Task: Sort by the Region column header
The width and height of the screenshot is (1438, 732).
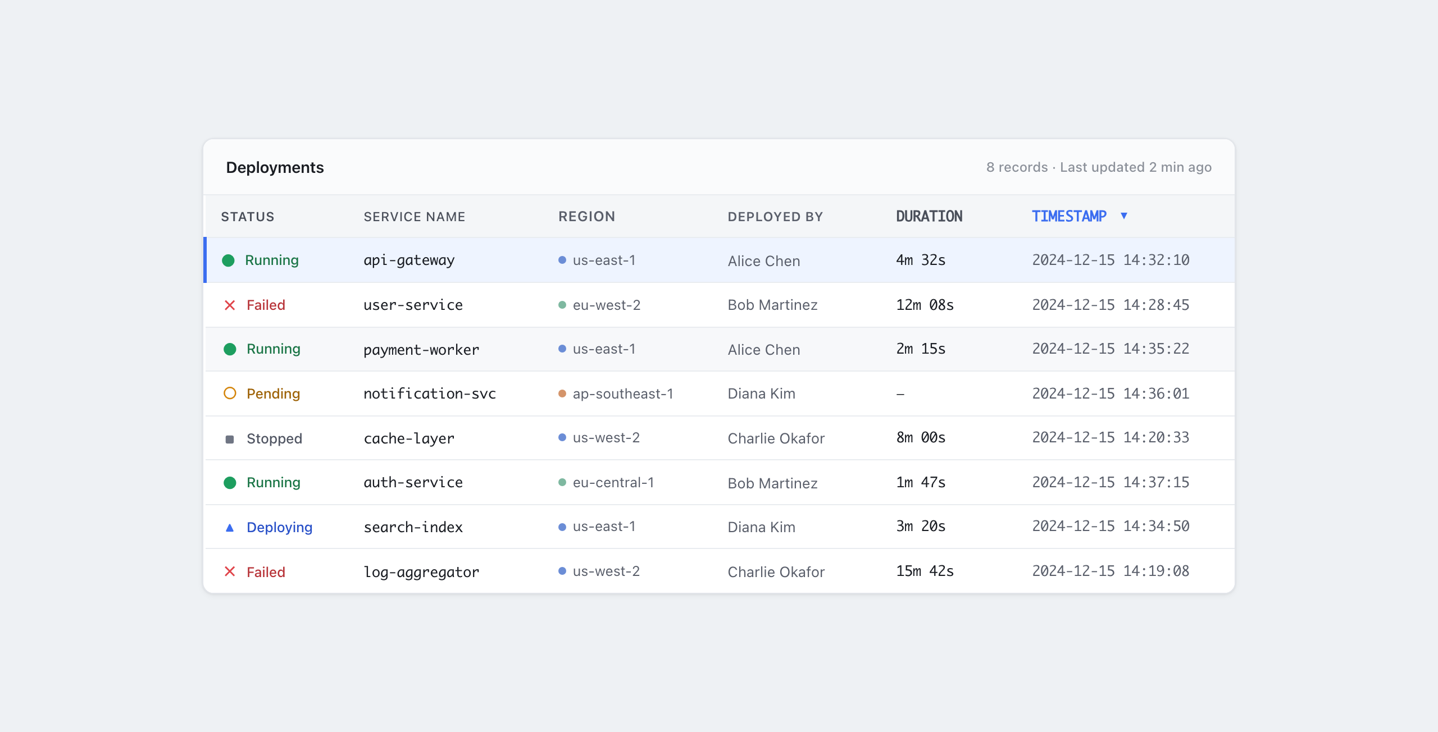Action: pyautogui.click(x=587, y=217)
